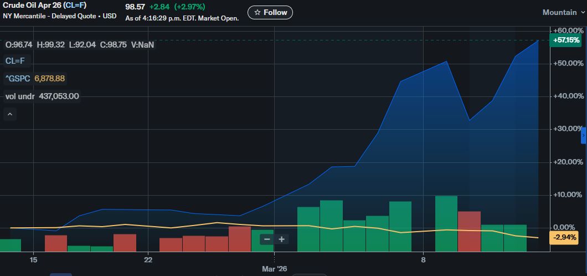This screenshot has width=587, height=276.
Task: Click the NY Mercantile delayed quote text
Action: [x=59, y=16]
